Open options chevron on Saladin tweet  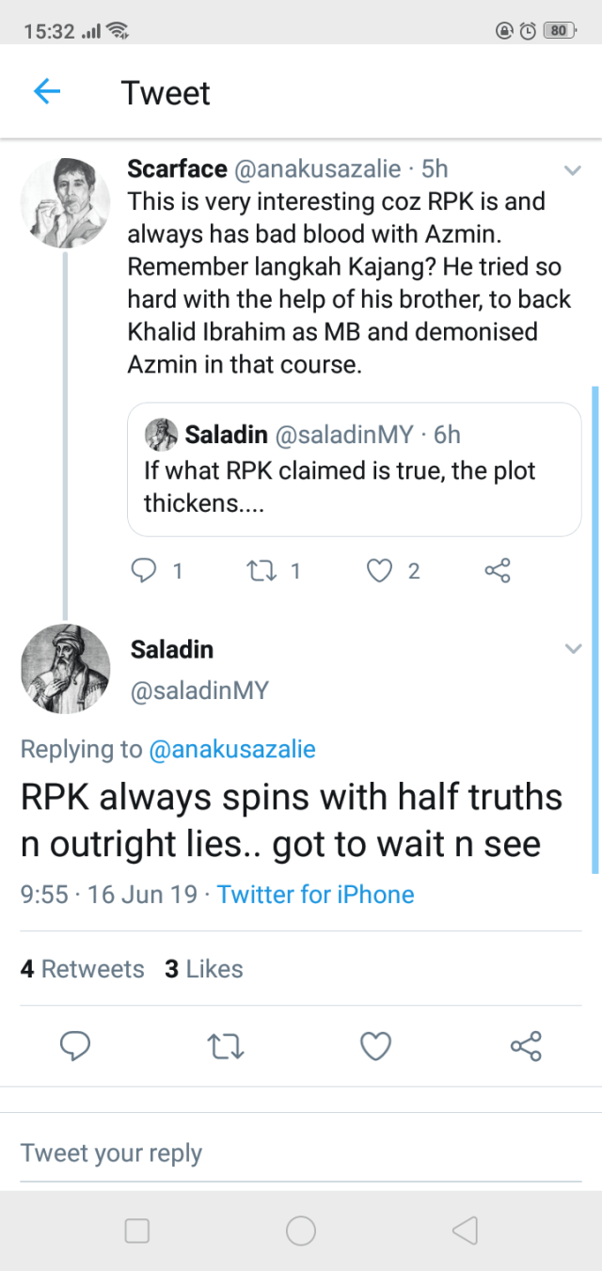pos(572,649)
